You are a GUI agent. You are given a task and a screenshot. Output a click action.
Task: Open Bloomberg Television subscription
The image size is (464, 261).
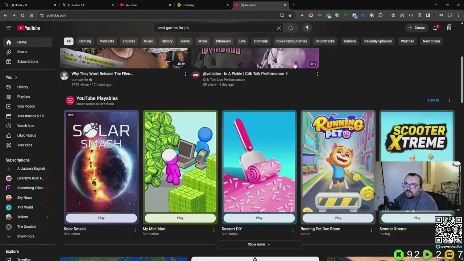click(28, 188)
